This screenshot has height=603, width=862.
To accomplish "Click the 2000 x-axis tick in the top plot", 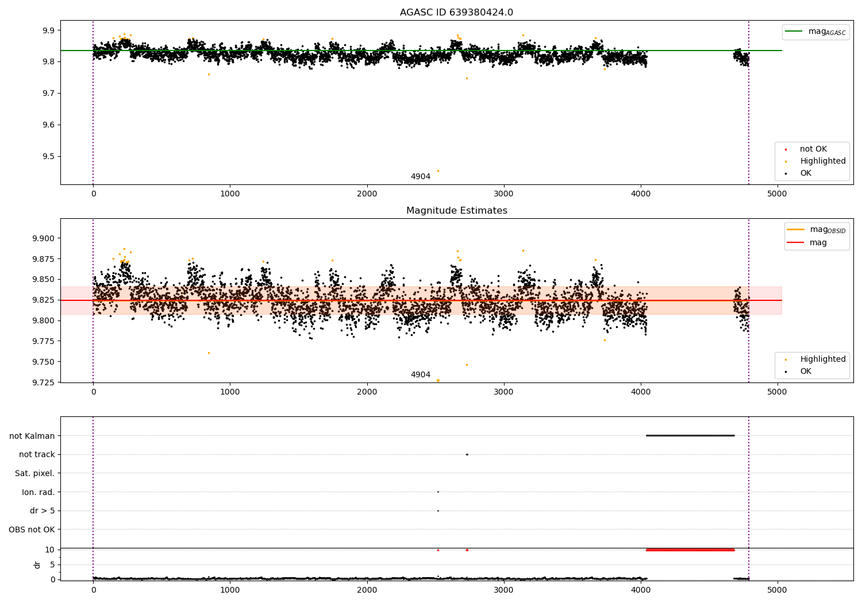I will [x=367, y=195].
